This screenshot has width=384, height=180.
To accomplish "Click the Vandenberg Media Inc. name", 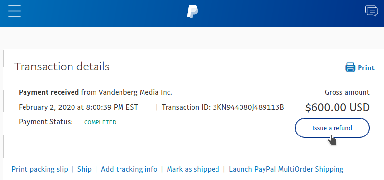I will (x=135, y=92).
